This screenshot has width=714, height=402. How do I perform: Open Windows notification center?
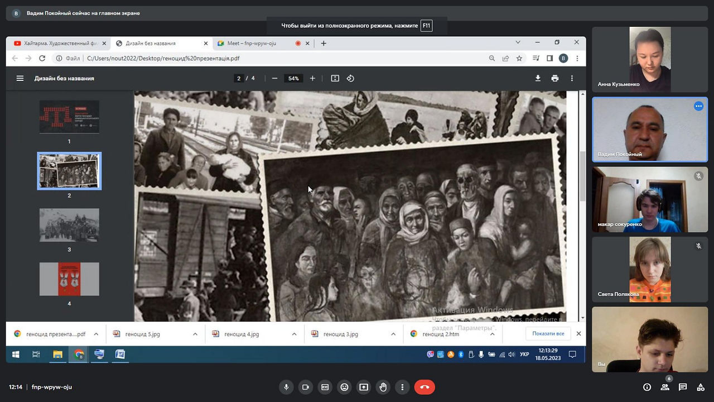[572, 354]
